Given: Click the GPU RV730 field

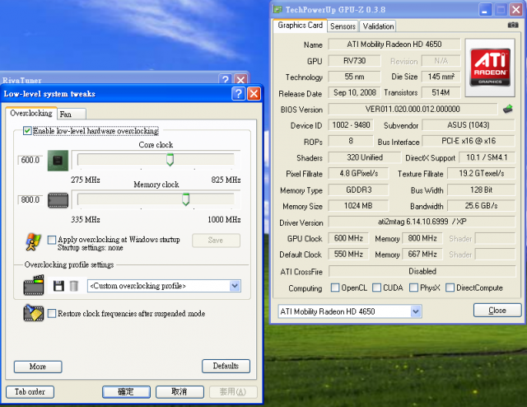Looking at the screenshot, I should [x=354, y=61].
